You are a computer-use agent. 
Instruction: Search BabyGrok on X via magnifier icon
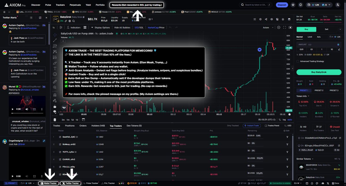point(74,21)
